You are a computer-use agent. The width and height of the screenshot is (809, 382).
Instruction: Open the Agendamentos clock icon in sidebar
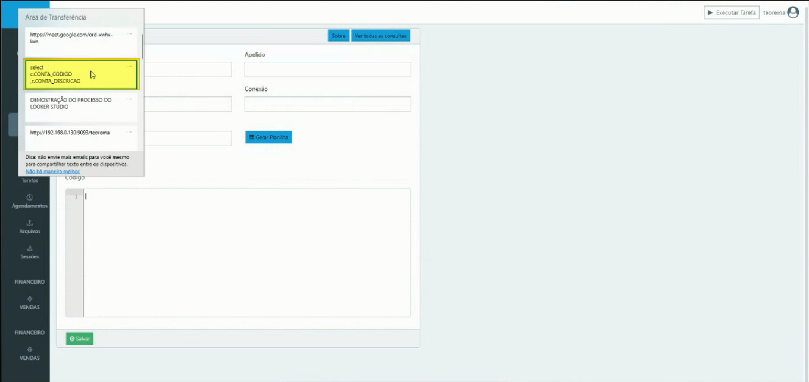point(30,197)
